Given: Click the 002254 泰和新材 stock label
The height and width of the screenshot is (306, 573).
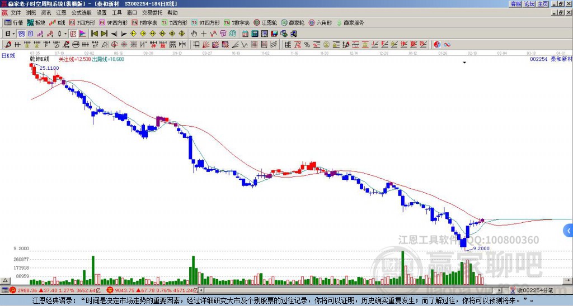Looking at the screenshot, I should pyautogui.click(x=551, y=59).
